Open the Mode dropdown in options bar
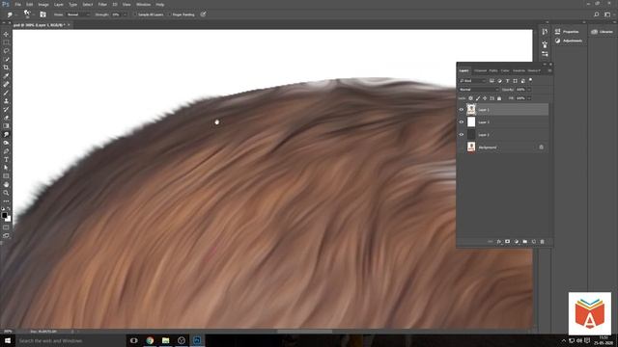The image size is (618, 347). click(x=78, y=14)
